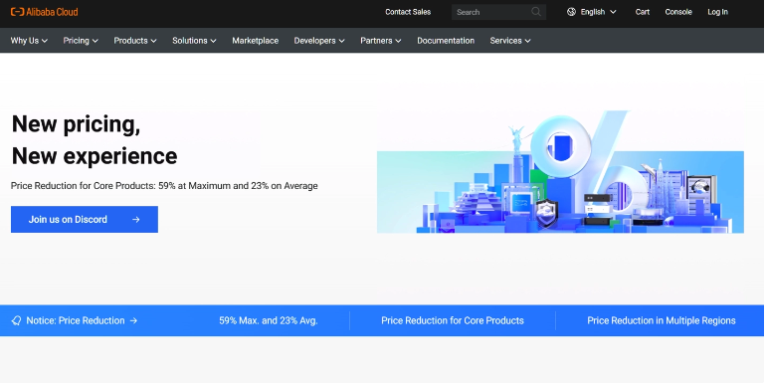Click the Log In link
This screenshot has height=383, width=767.
click(717, 12)
